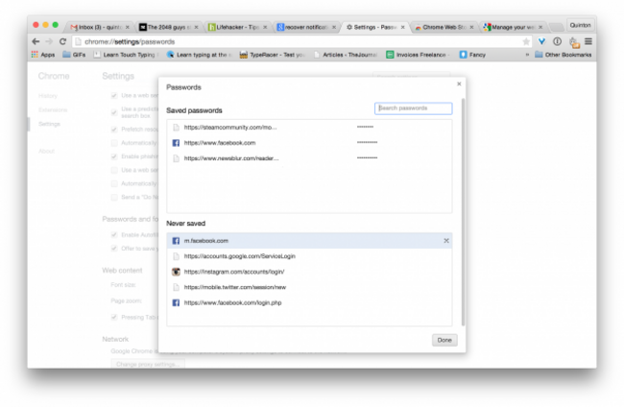Select accounts.google.com ServiceLogin entry
The image size is (624, 407).
[x=309, y=256]
